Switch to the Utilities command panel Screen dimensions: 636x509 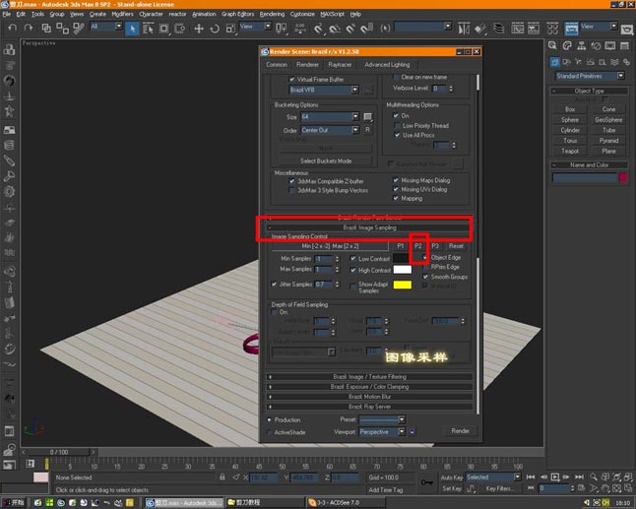(624, 45)
